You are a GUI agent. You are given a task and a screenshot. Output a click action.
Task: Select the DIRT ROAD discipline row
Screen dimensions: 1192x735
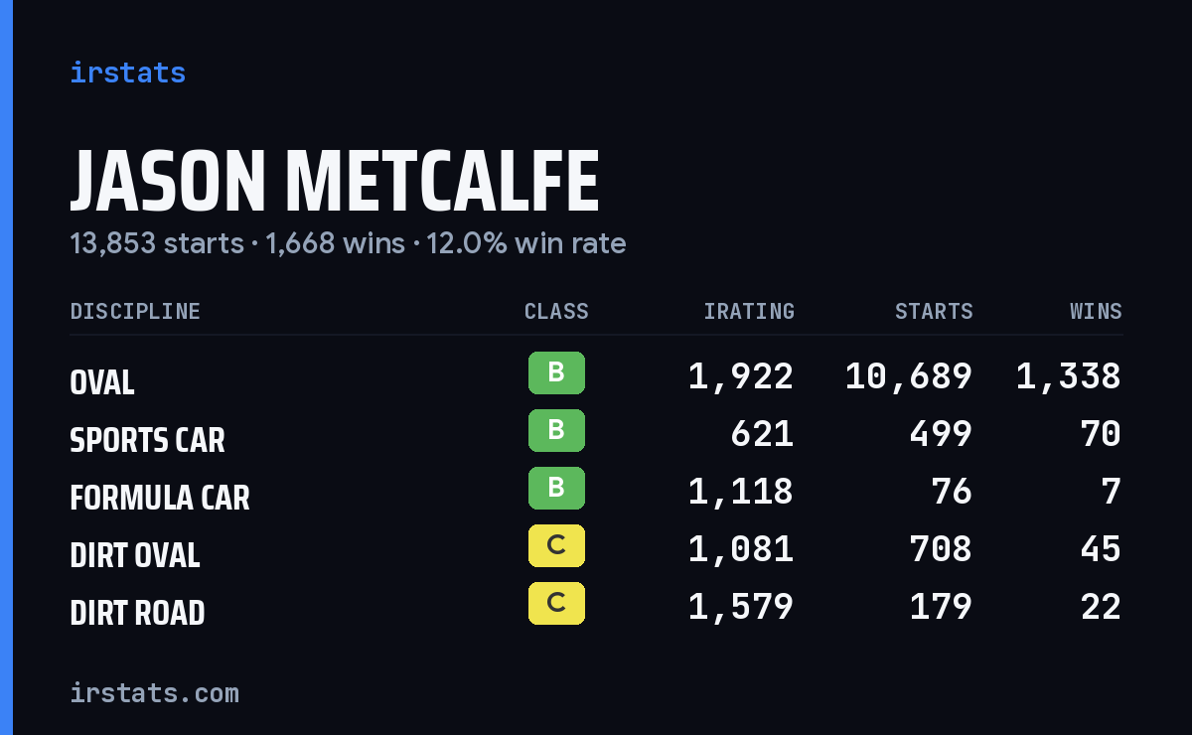click(596, 607)
